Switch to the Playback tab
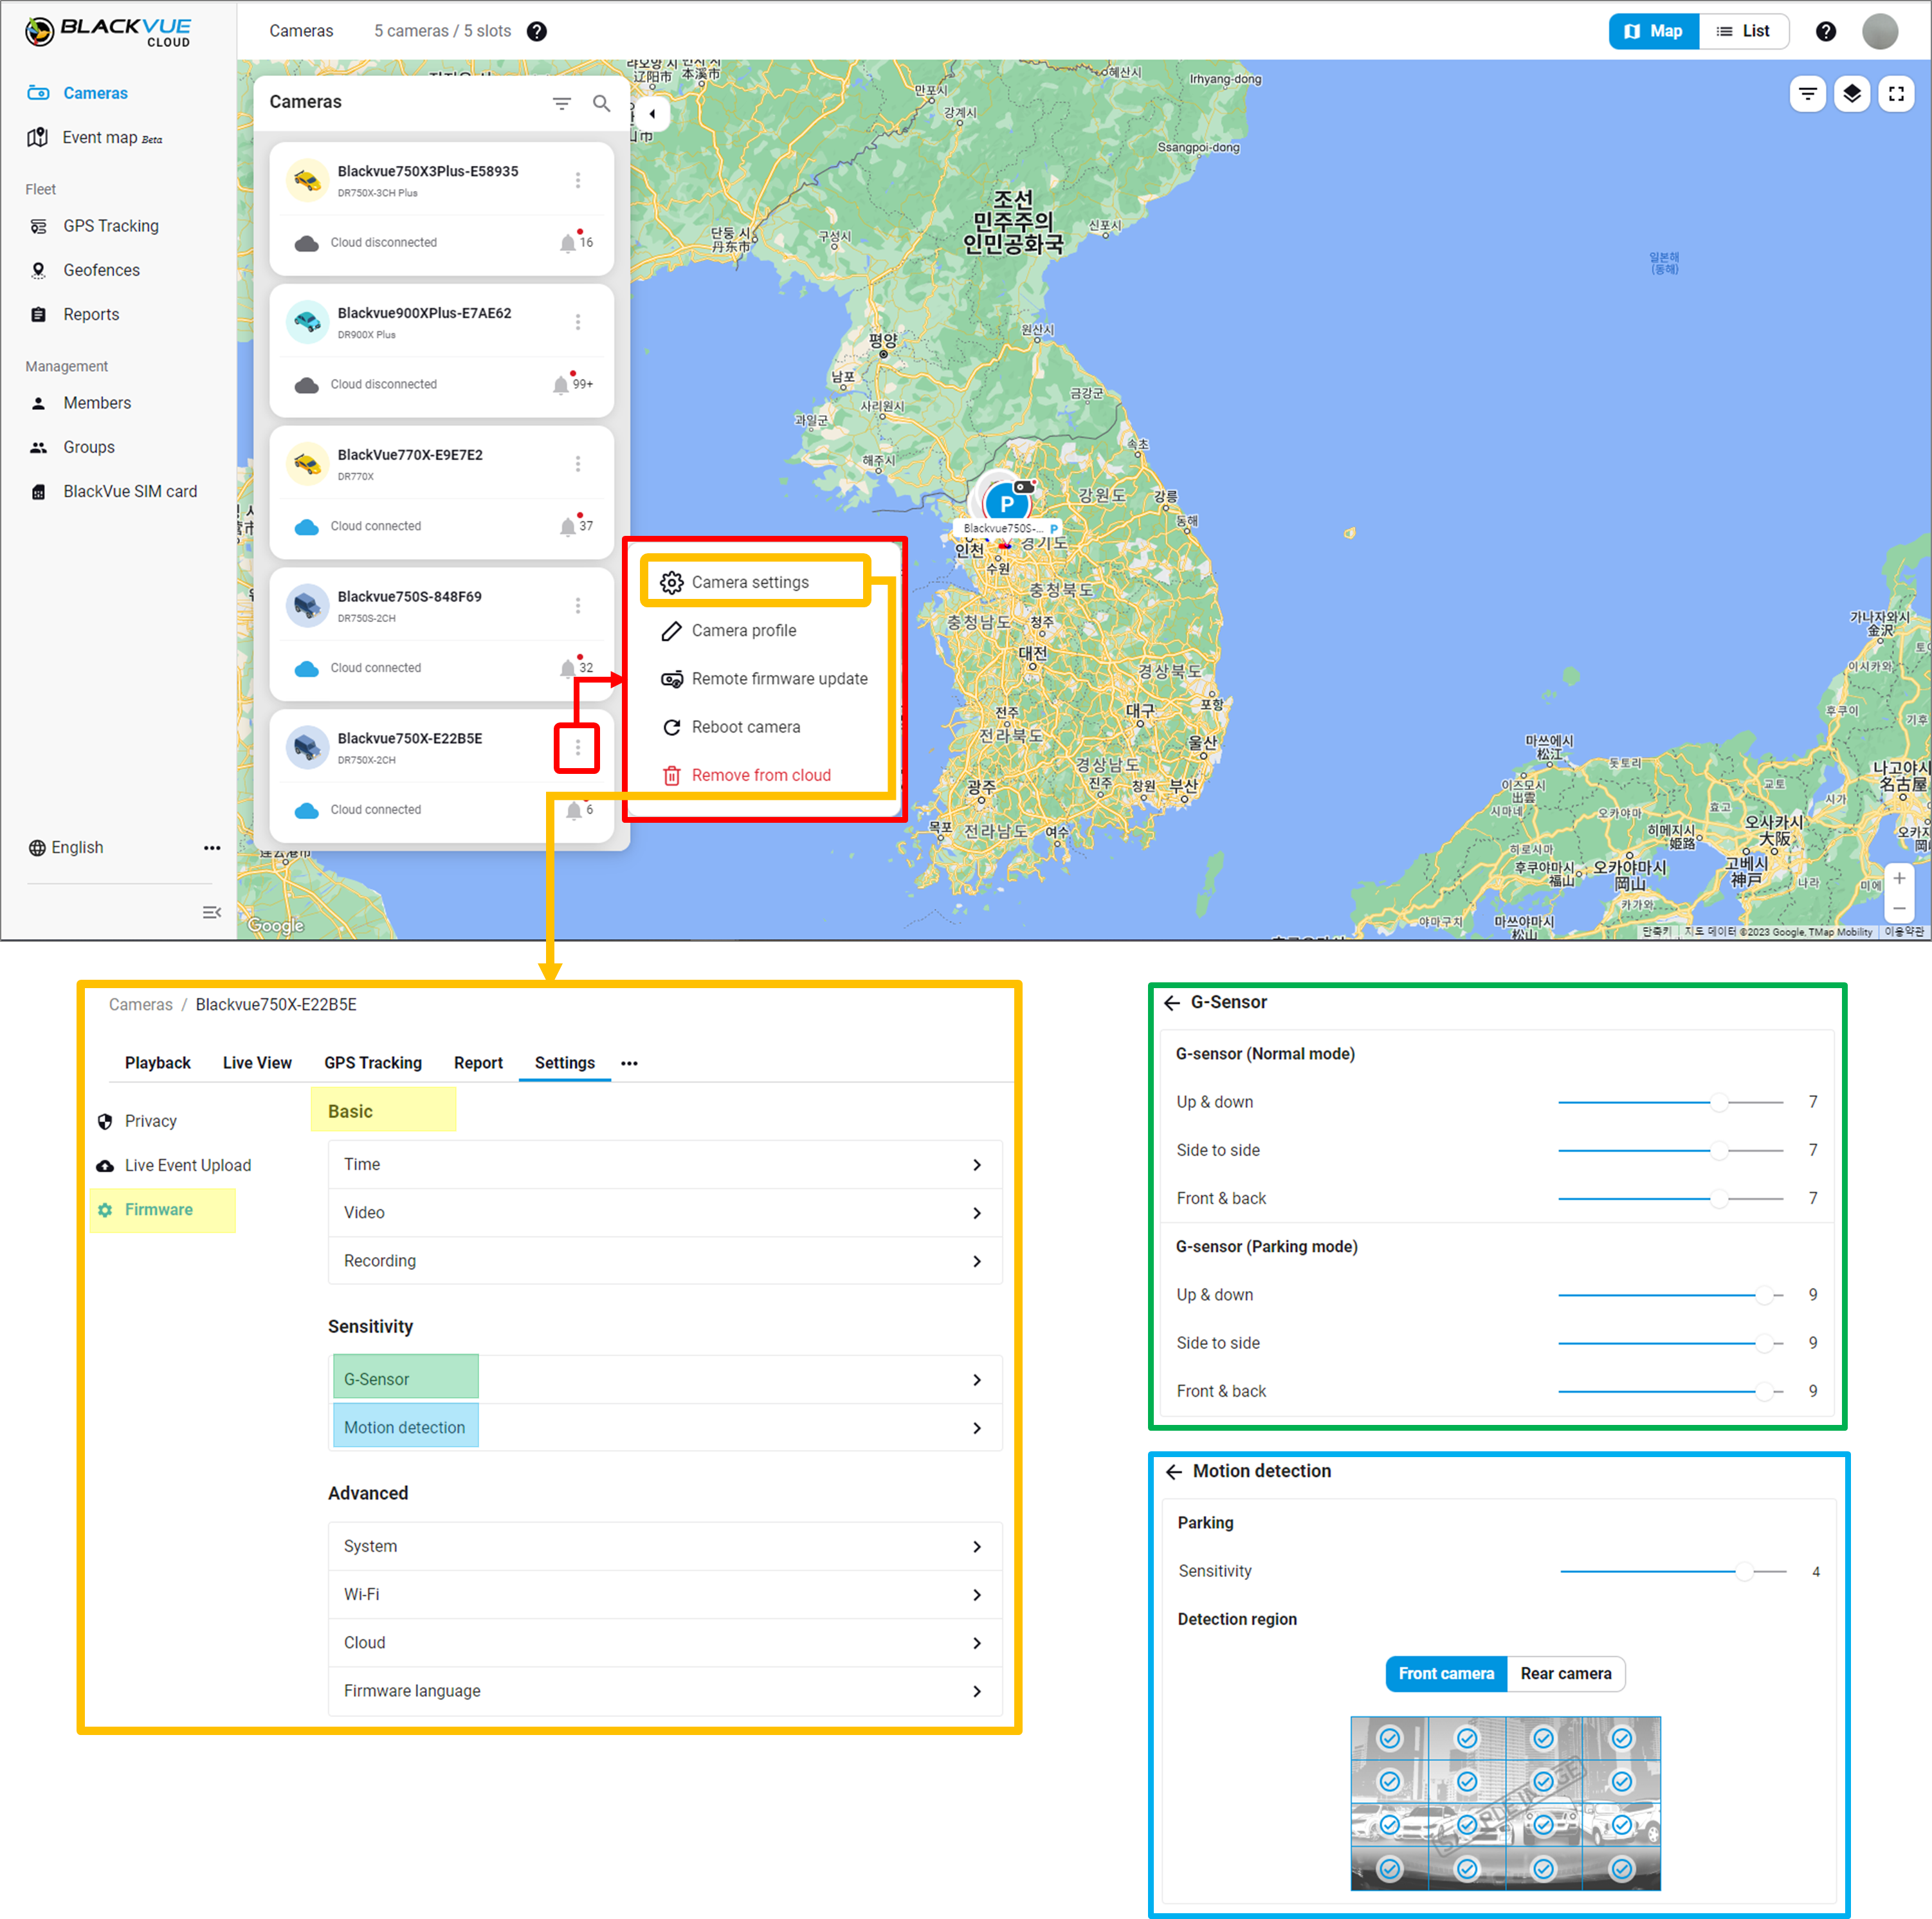The image size is (1932, 1919). tap(157, 1063)
